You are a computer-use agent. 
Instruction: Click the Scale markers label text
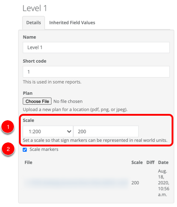tap(44, 149)
